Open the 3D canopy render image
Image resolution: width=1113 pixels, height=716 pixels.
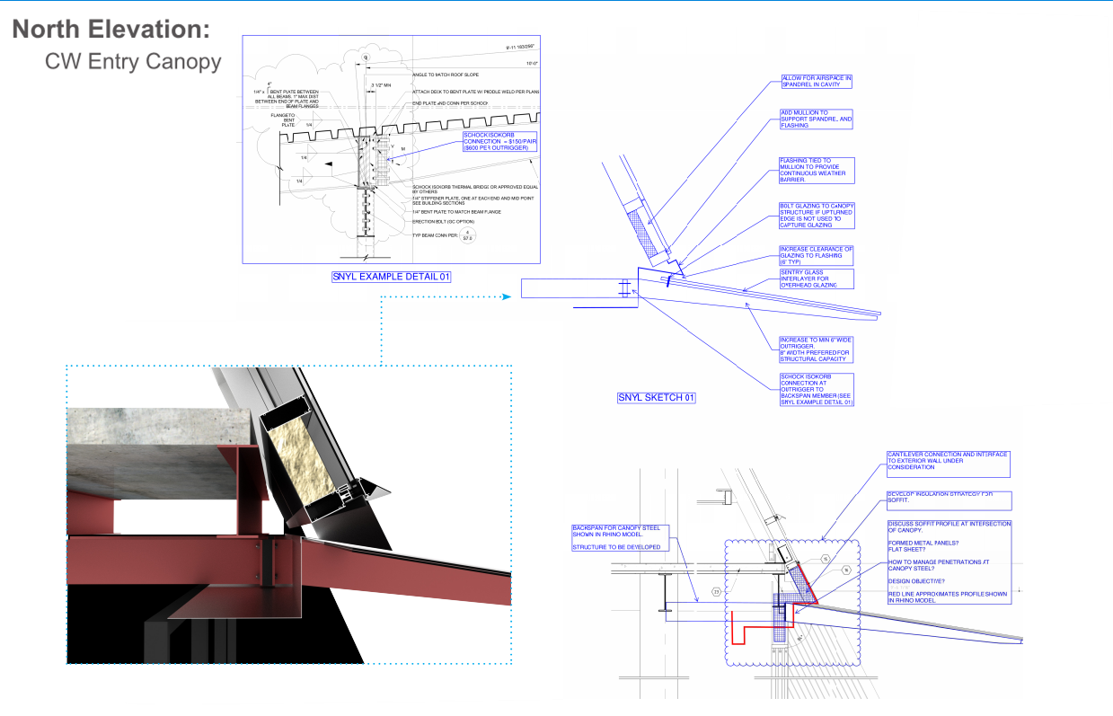(290, 515)
